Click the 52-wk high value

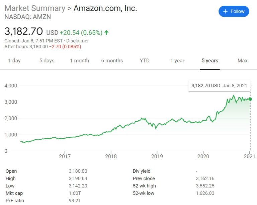click(205, 186)
